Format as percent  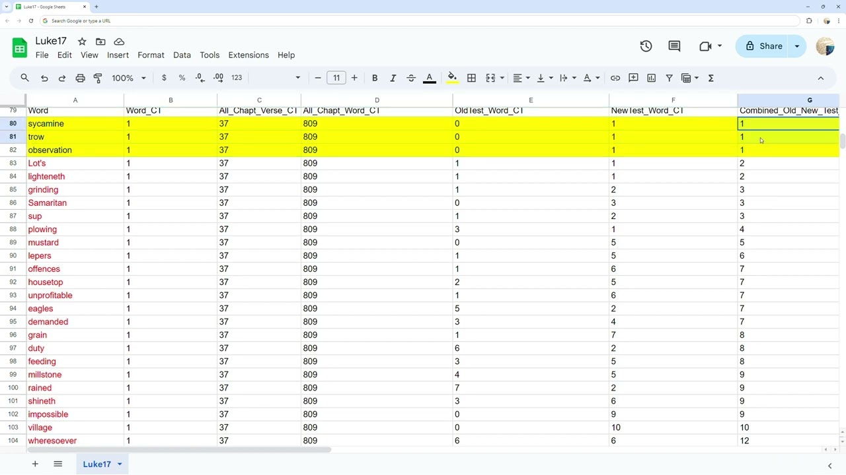pos(182,78)
